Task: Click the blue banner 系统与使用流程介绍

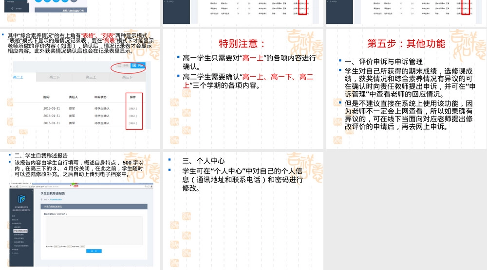Action: click(61, 10)
